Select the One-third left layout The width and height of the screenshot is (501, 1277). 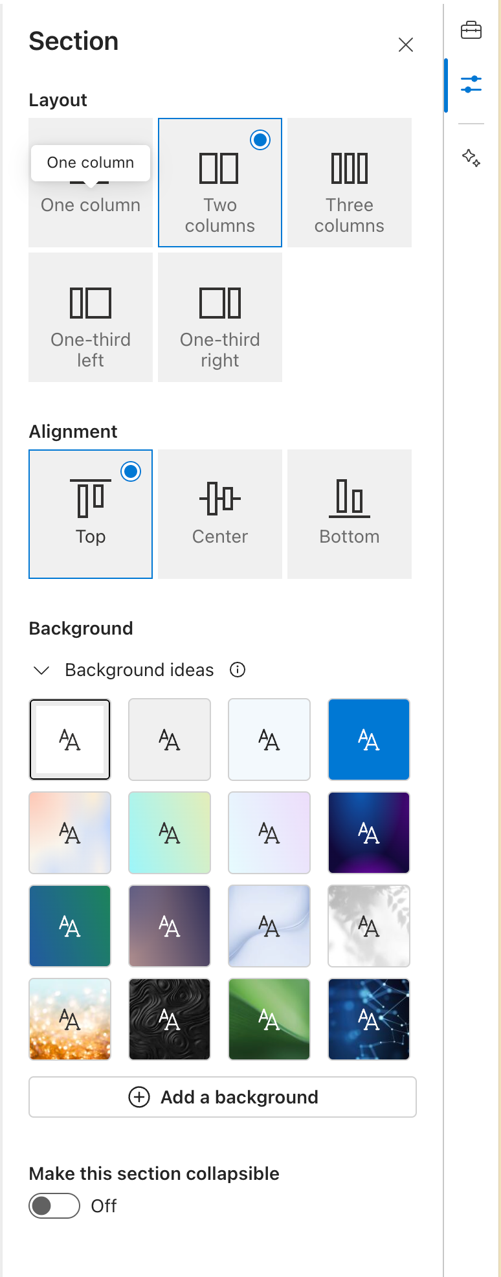pos(91,317)
